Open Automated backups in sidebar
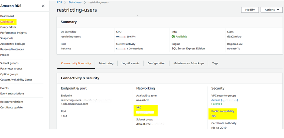This screenshot has height=138, width=284. (13, 44)
